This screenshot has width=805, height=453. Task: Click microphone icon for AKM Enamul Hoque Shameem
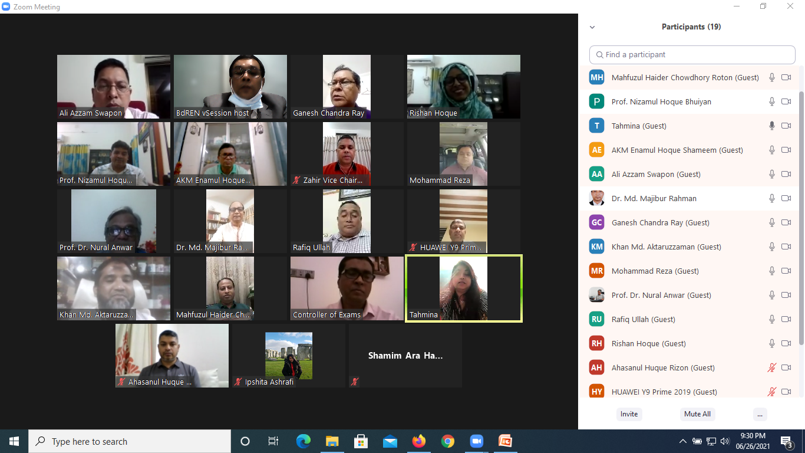[x=771, y=150]
